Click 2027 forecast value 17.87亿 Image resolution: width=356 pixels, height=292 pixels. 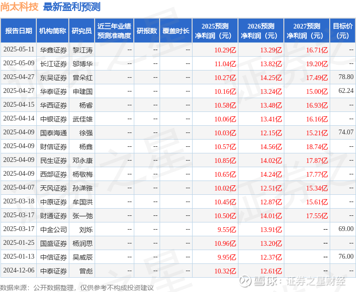coord(317,161)
